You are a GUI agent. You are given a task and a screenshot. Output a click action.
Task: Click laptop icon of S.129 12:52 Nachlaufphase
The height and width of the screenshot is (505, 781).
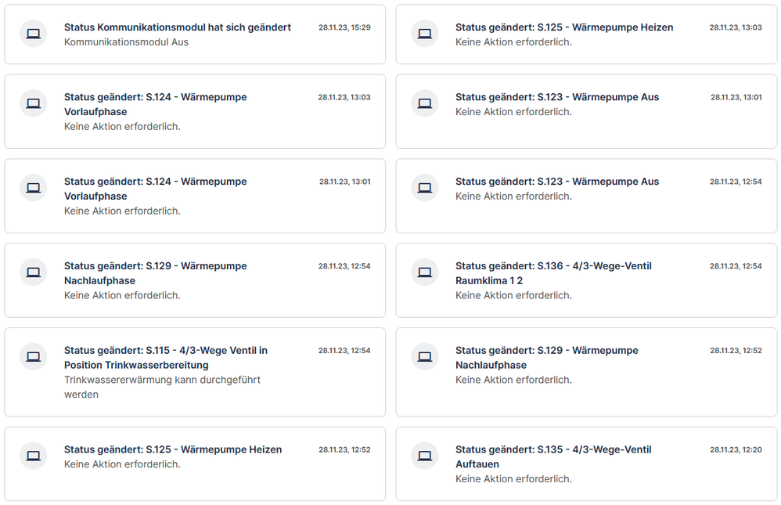424,357
